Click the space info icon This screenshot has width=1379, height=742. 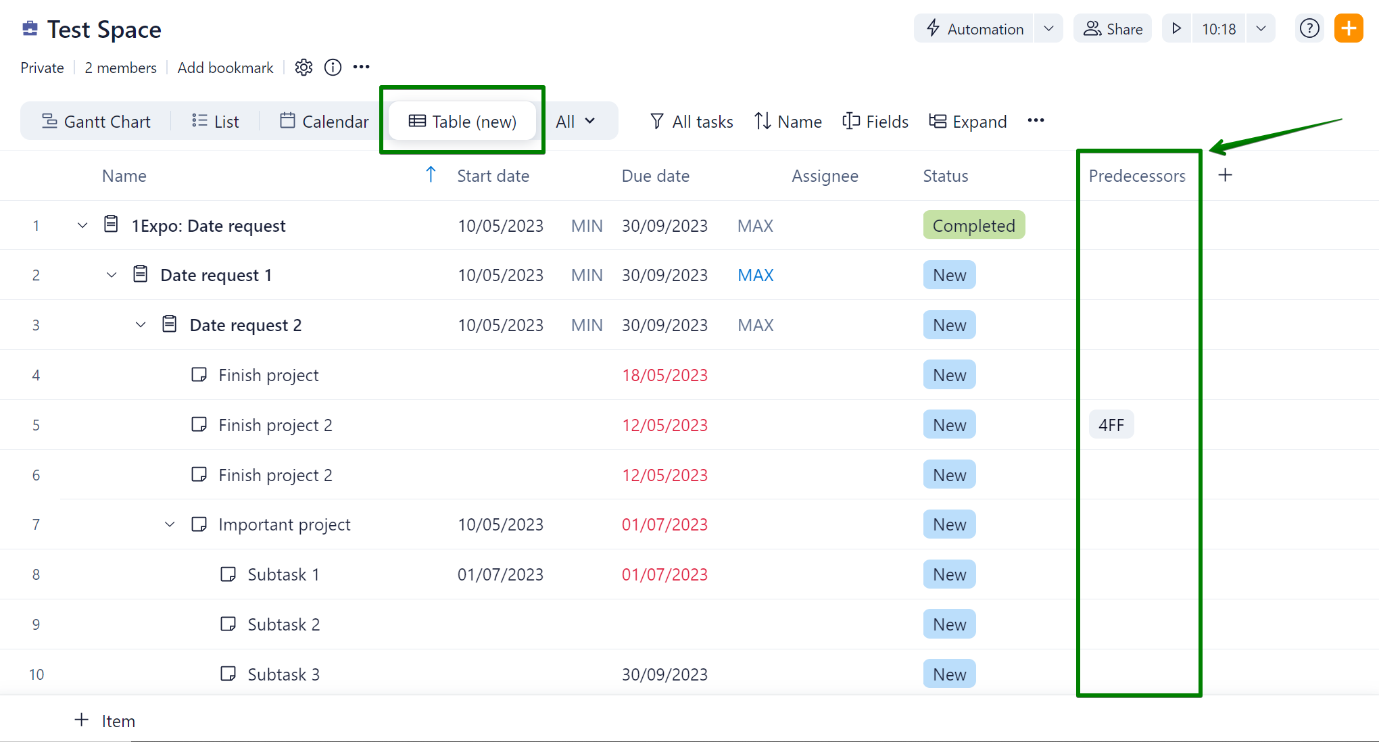333,68
